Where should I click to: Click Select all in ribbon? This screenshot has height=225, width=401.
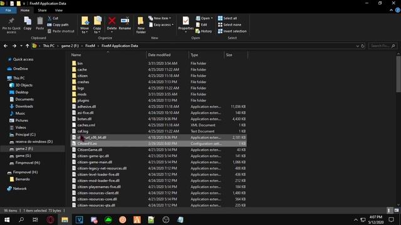coord(227,18)
